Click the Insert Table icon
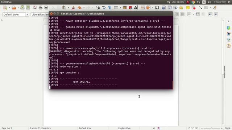 (x=116, y=7)
